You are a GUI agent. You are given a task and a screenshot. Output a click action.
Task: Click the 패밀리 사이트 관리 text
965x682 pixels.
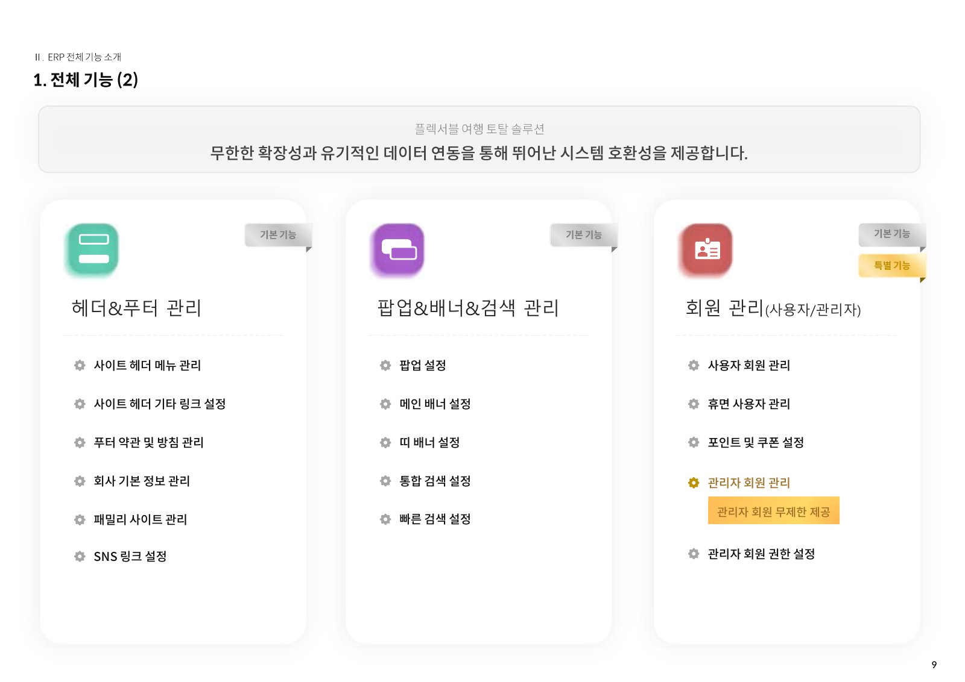pyautogui.click(x=141, y=519)
